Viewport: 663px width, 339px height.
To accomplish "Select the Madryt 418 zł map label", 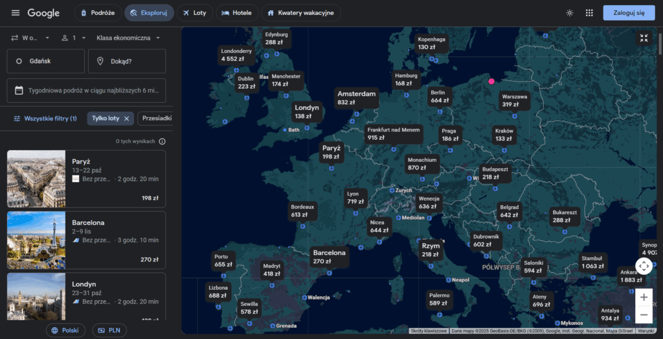I will point(272,270).
